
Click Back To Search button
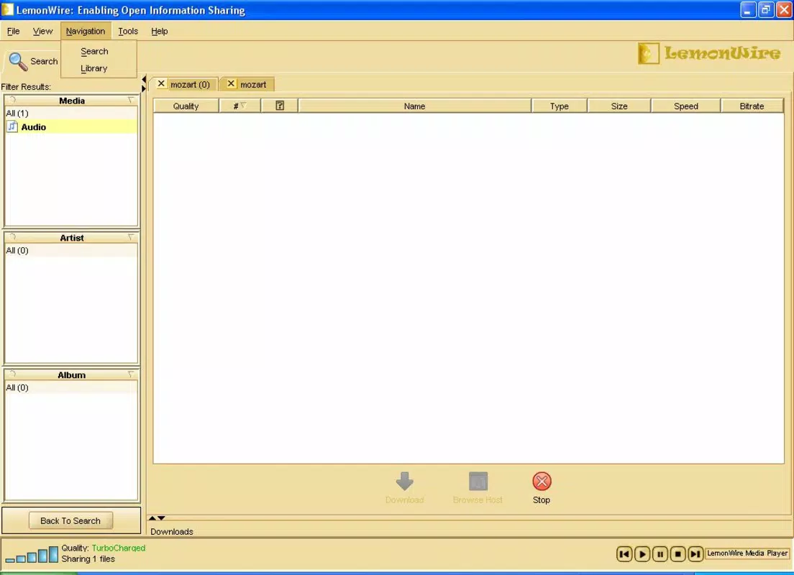[70, 520]
